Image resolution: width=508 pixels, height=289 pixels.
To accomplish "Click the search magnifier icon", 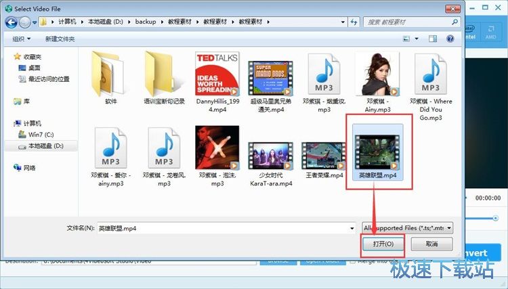I will tap(455, 22).
